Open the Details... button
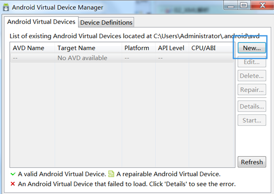 point(252,106)
